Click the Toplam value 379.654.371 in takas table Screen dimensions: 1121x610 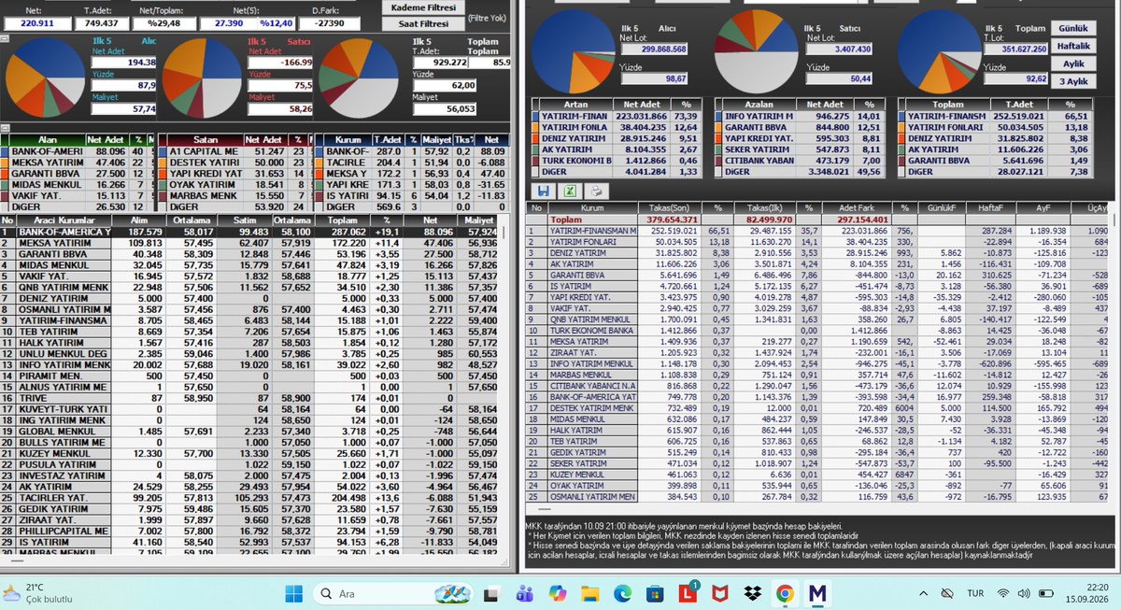tap(671, 219)
